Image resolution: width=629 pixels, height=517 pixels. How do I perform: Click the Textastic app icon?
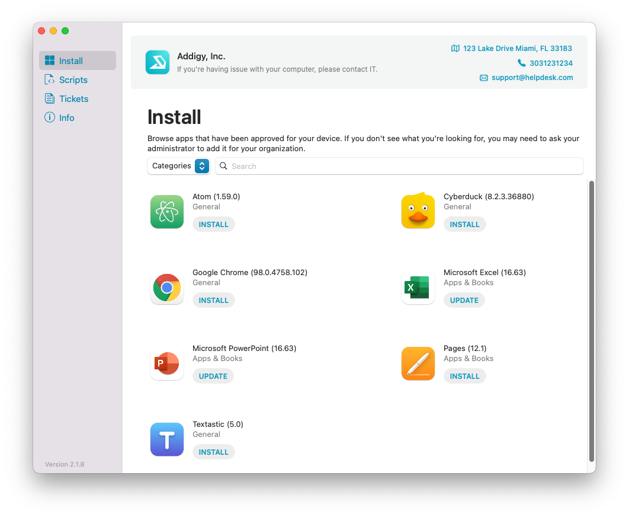pyautogui.click(x=167, y=439)
